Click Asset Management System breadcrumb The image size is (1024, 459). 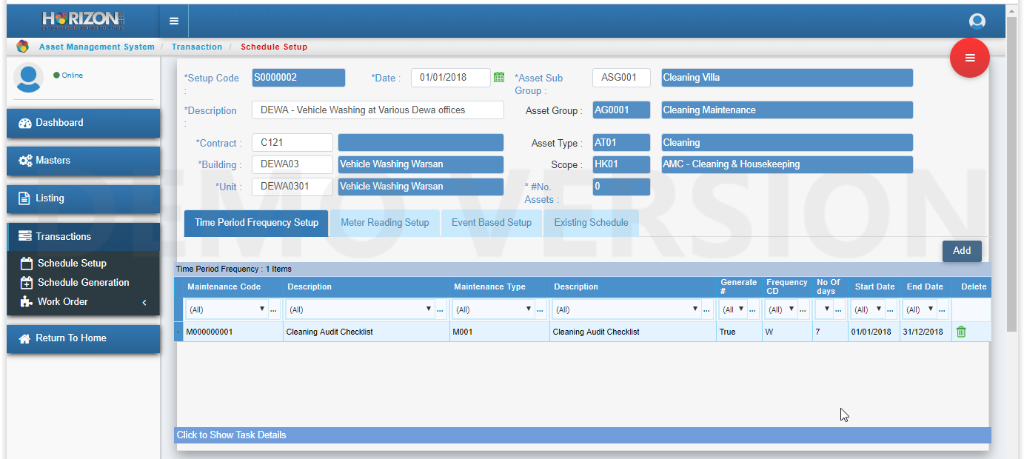click(97, 47)
